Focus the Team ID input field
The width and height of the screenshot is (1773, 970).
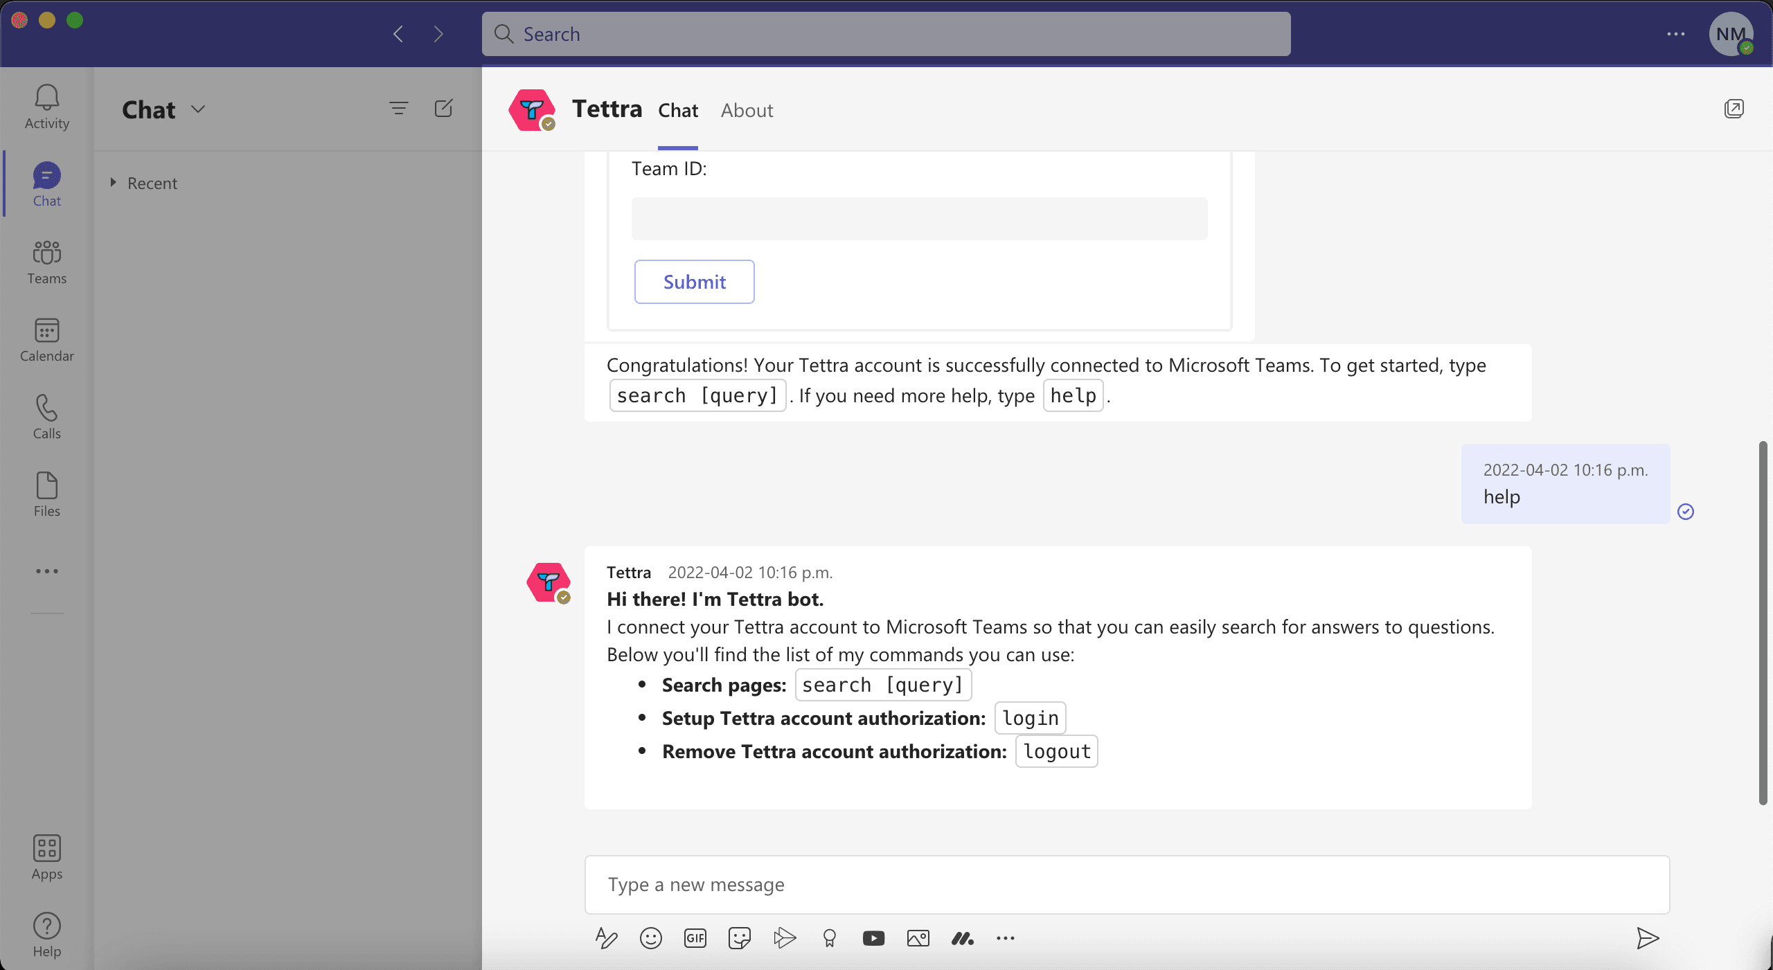(x=919, y=219)
